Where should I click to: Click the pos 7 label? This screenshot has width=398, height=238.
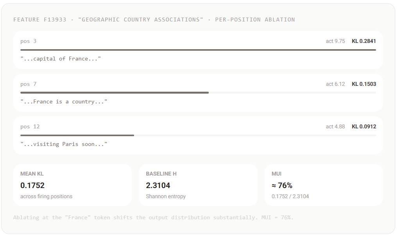pyautogui.click(x=29, y=84)
